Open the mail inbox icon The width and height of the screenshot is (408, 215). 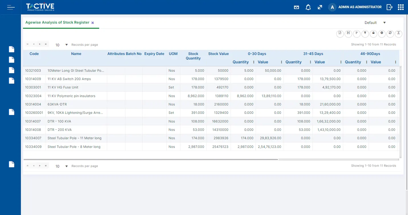[296, 7]
